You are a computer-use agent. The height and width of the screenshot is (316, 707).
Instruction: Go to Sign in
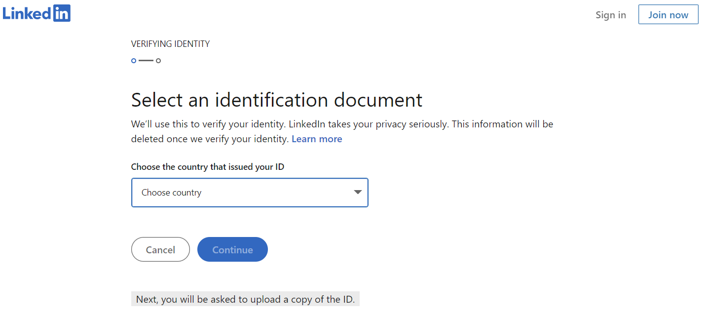point(611,15)
